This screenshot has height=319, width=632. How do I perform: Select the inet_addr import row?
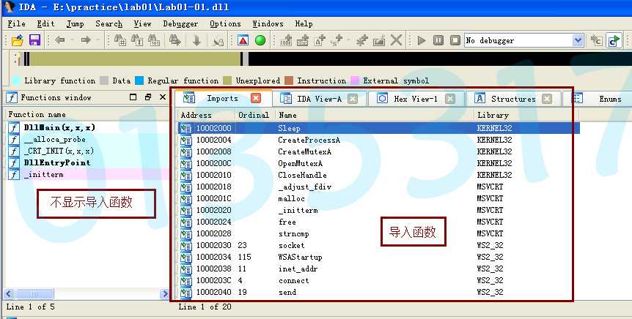(379, 269)
